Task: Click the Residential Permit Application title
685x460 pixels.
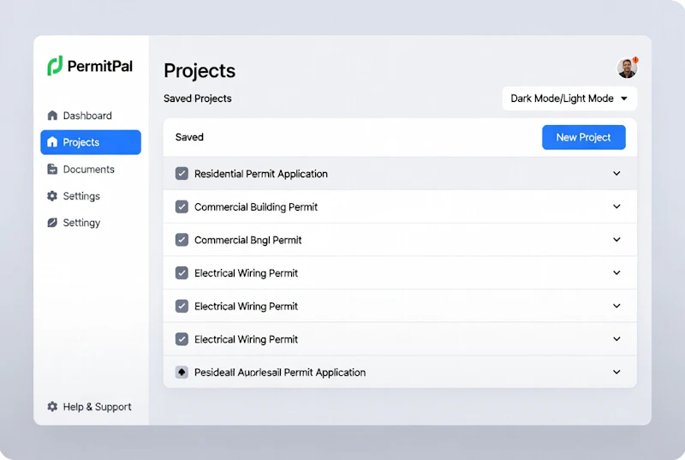Action: tap(261, 174)
